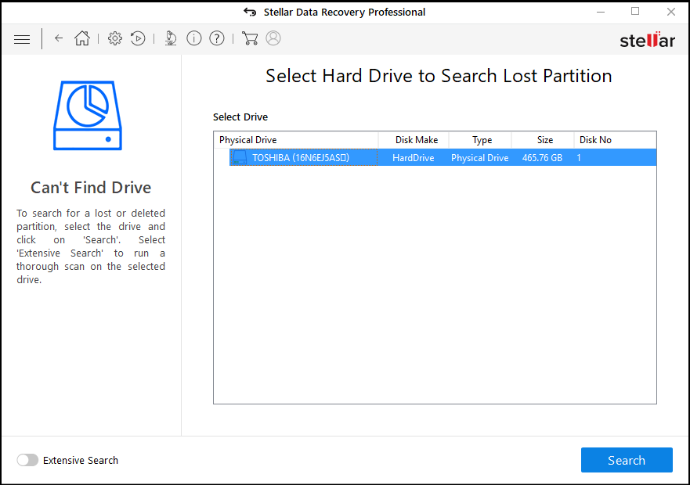The width and height of the screenshot is (690, 485).
Task: Click the Extensive Search label
Action: click(x=81, y=461)
